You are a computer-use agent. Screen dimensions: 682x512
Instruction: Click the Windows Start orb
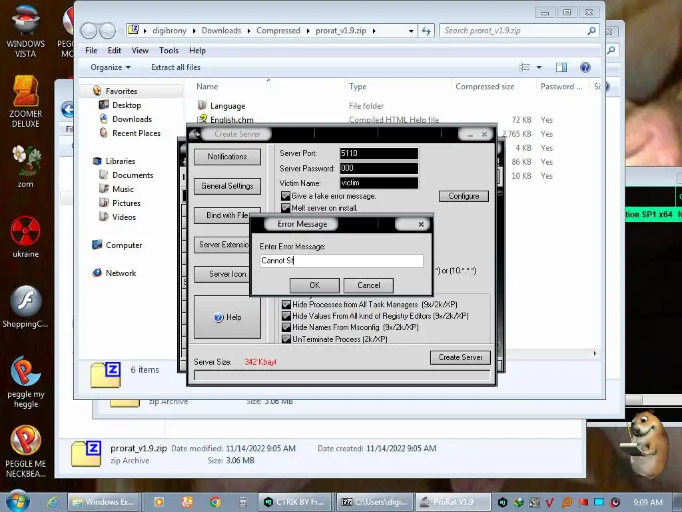click(17, 501)
